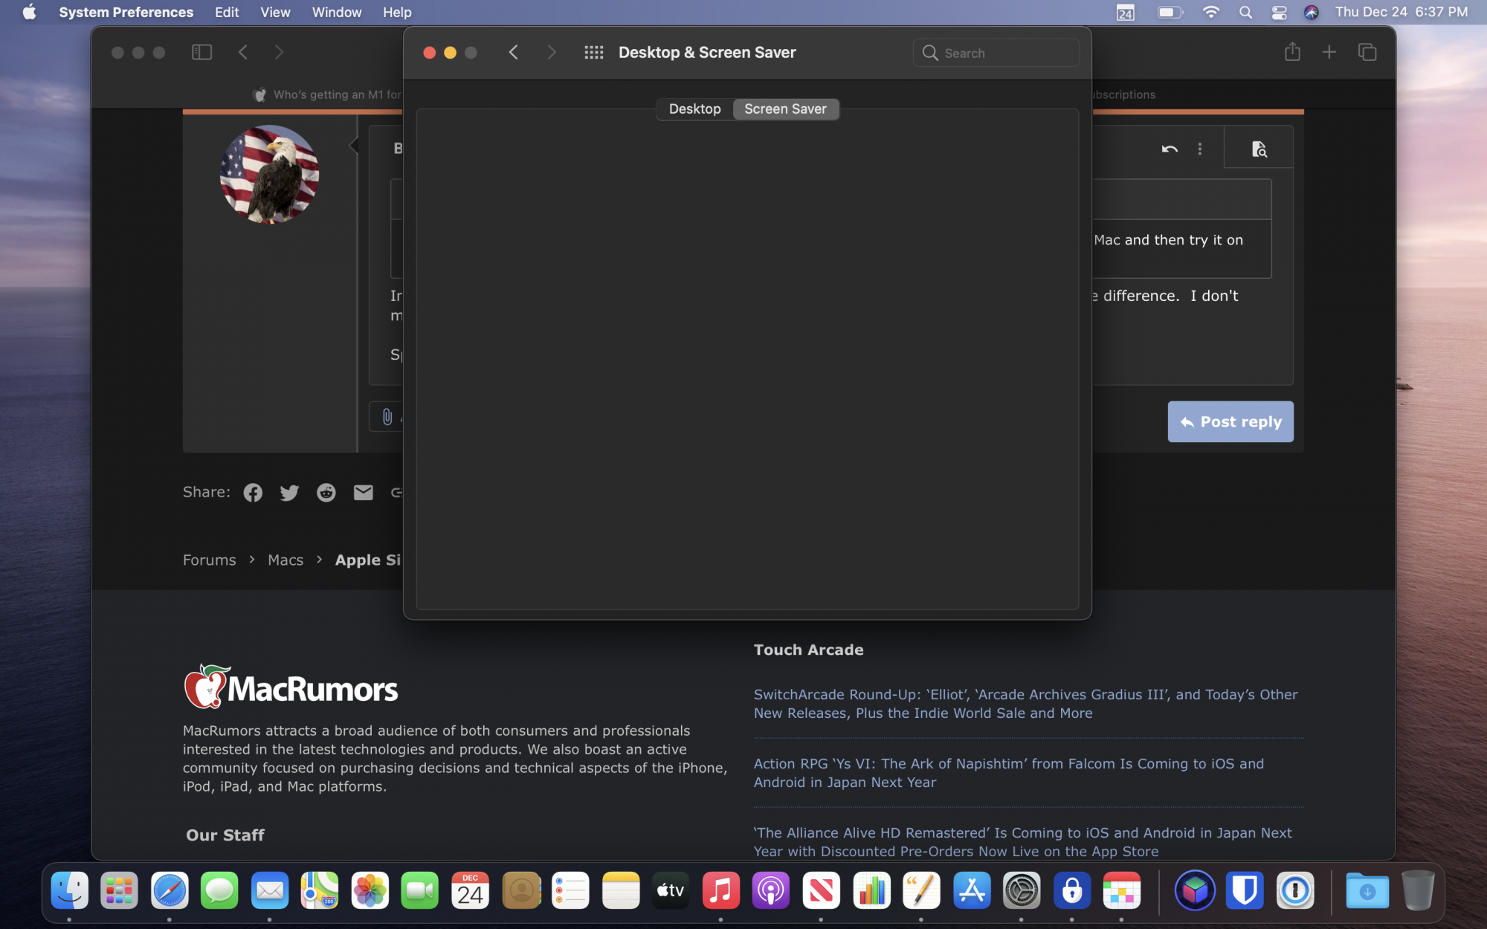Share thread by email icon
This screenshot has height=929, width=1487.
click(363, 492)
